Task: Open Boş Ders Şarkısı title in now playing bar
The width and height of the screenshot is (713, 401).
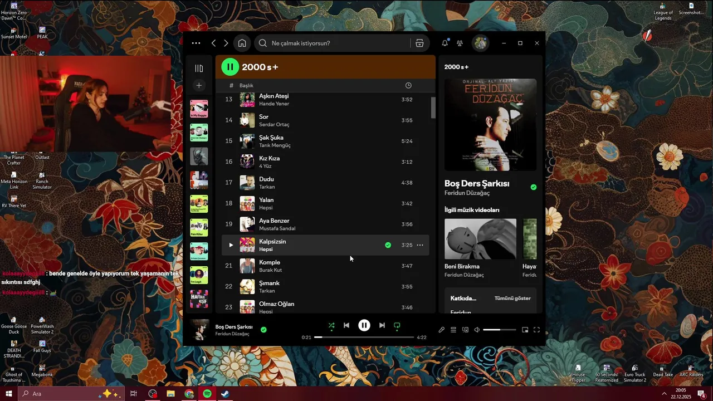Action: point(234,327)
